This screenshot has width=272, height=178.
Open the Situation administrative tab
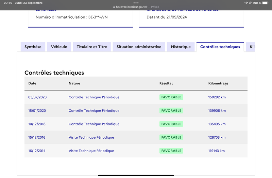[139, 47]
